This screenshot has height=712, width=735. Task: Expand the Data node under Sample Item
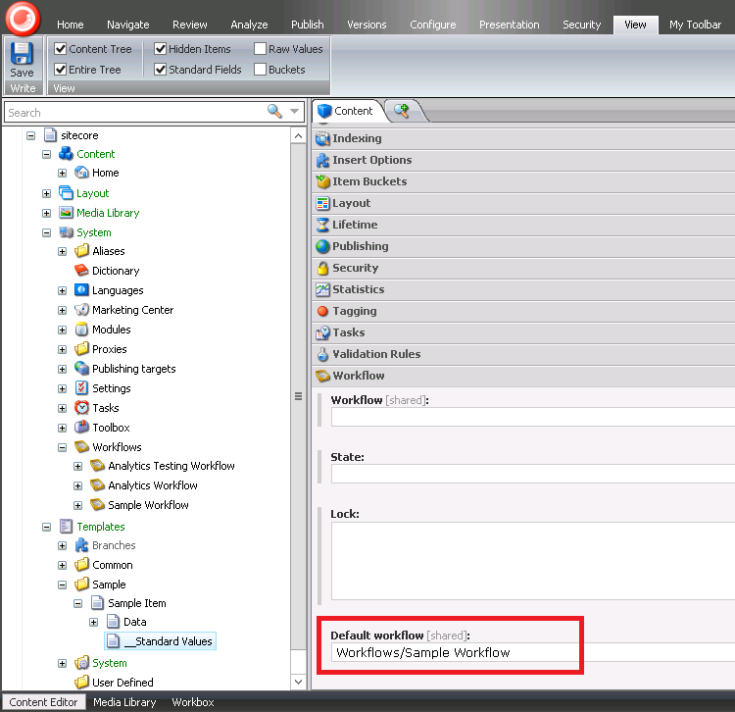click(93, 623)
